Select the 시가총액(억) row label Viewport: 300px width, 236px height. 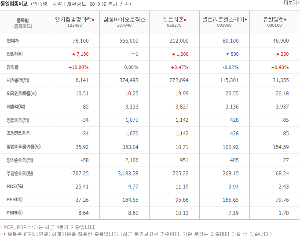(x=18, y=80)
